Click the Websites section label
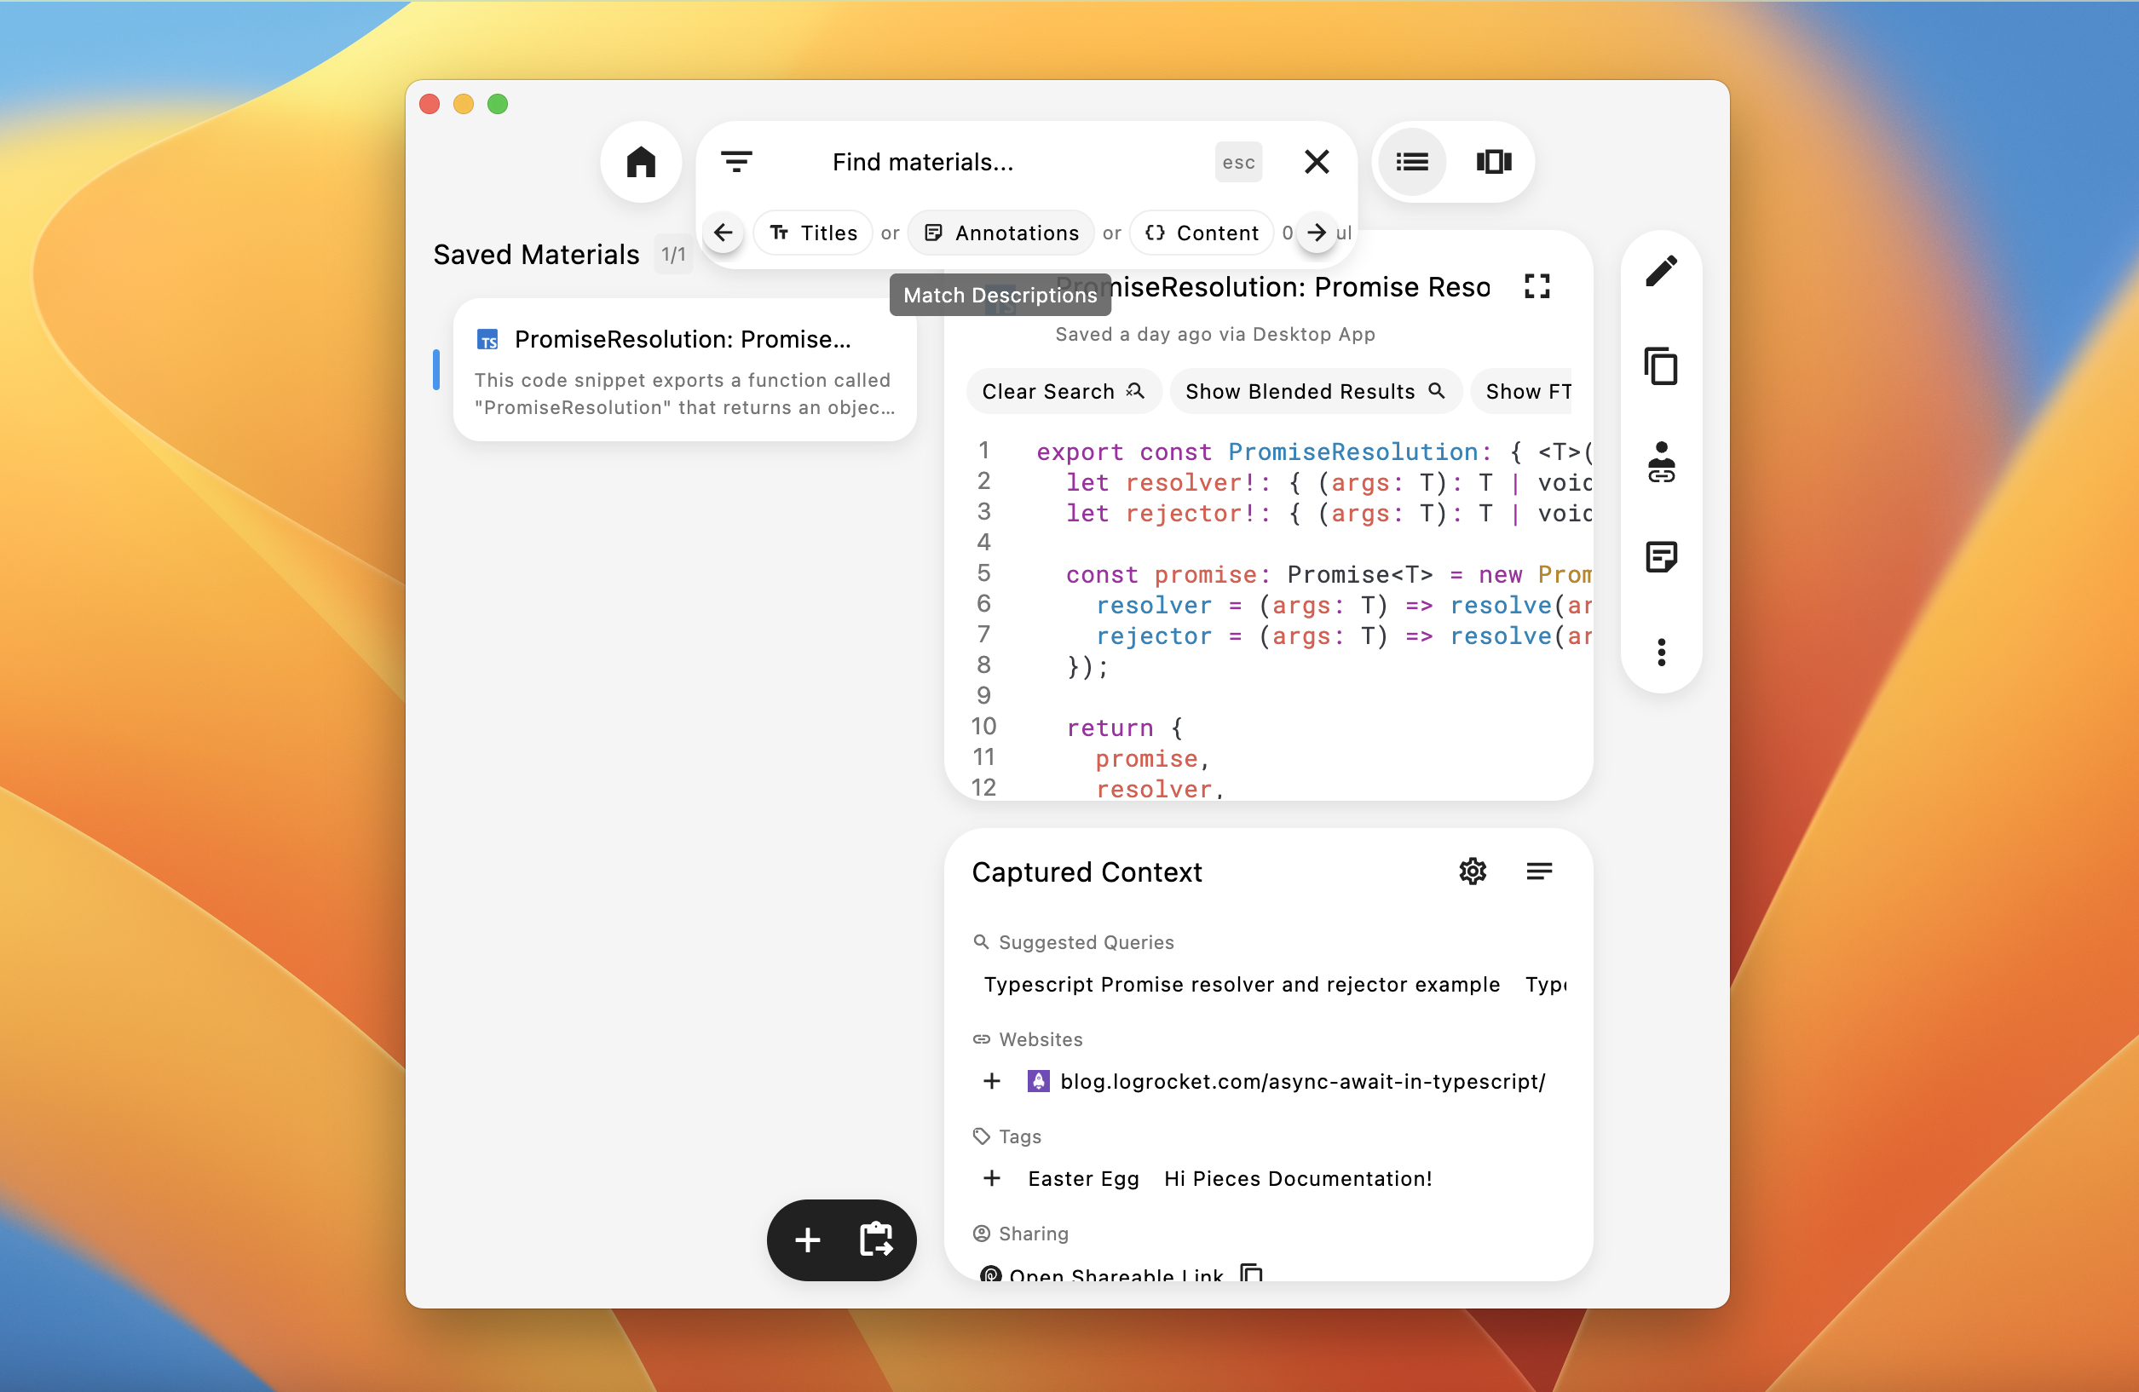 click(x=1041, y=1039)
